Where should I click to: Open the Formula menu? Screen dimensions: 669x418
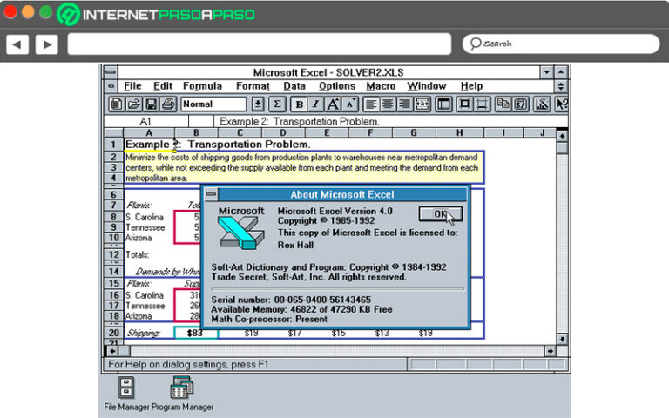[x=202, y=86]
